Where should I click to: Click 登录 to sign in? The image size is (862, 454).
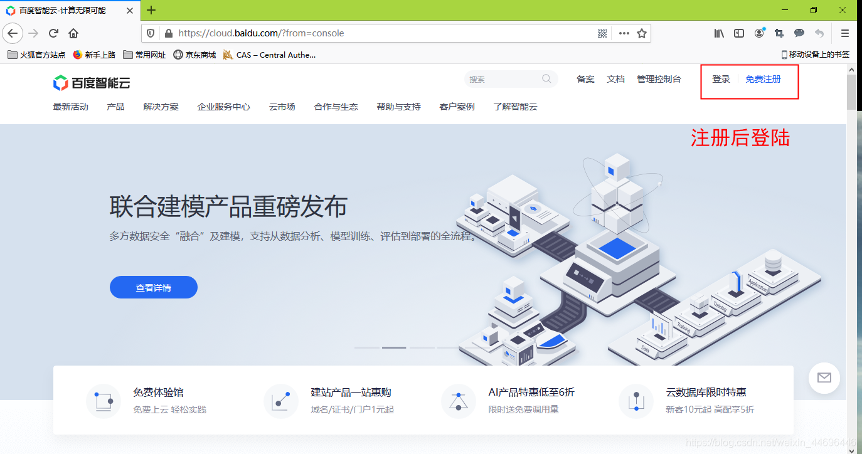point(721,79)
